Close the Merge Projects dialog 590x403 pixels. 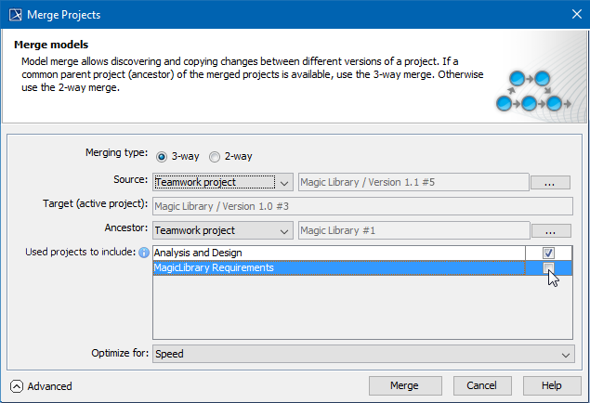point(569,15)
